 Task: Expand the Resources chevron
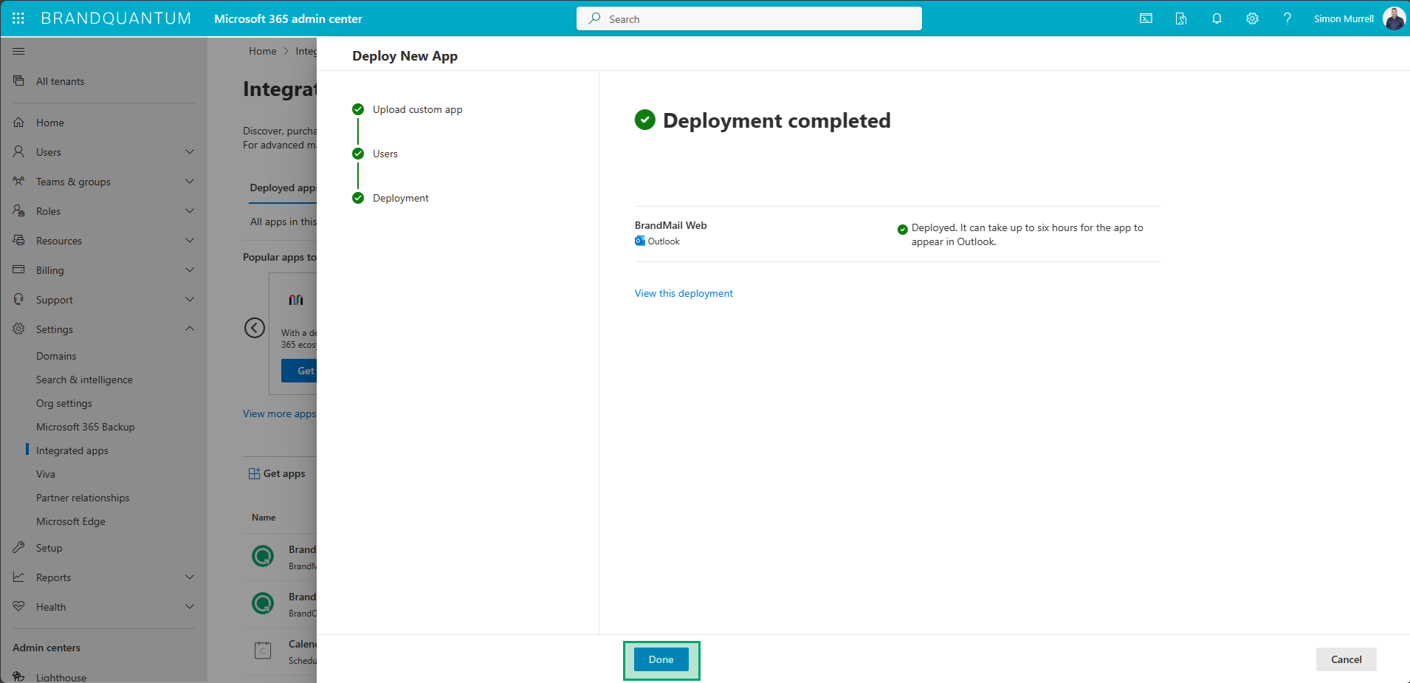tap(190, 240)
